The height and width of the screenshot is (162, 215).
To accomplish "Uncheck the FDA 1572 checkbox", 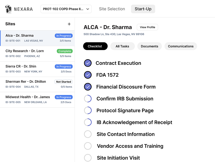I will click(x=88, y=75).
